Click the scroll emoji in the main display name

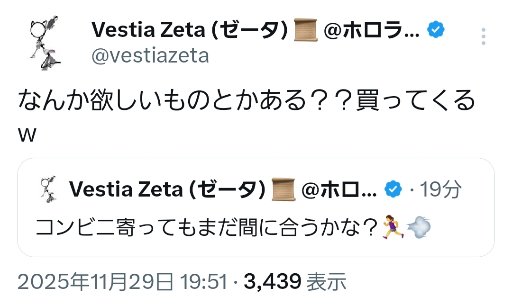[x=306, y=31]
